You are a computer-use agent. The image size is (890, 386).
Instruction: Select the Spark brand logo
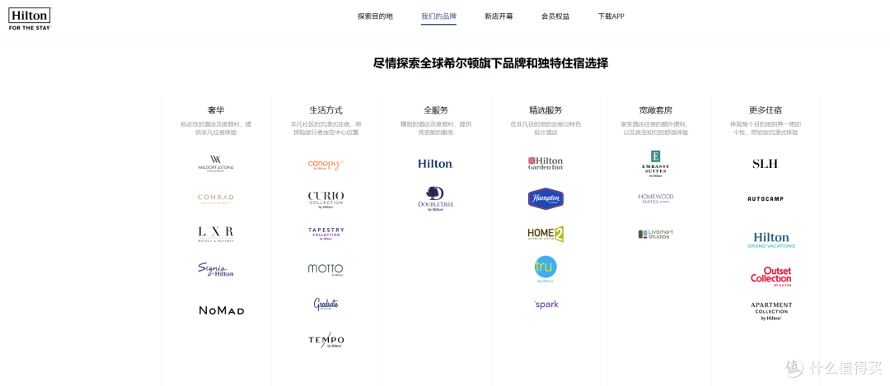point(546,305)
